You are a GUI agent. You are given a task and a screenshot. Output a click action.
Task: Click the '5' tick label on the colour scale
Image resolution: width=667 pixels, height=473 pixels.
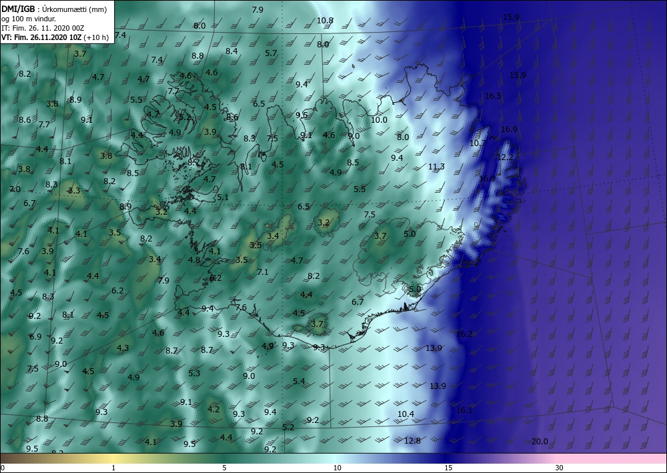[224, 468]
